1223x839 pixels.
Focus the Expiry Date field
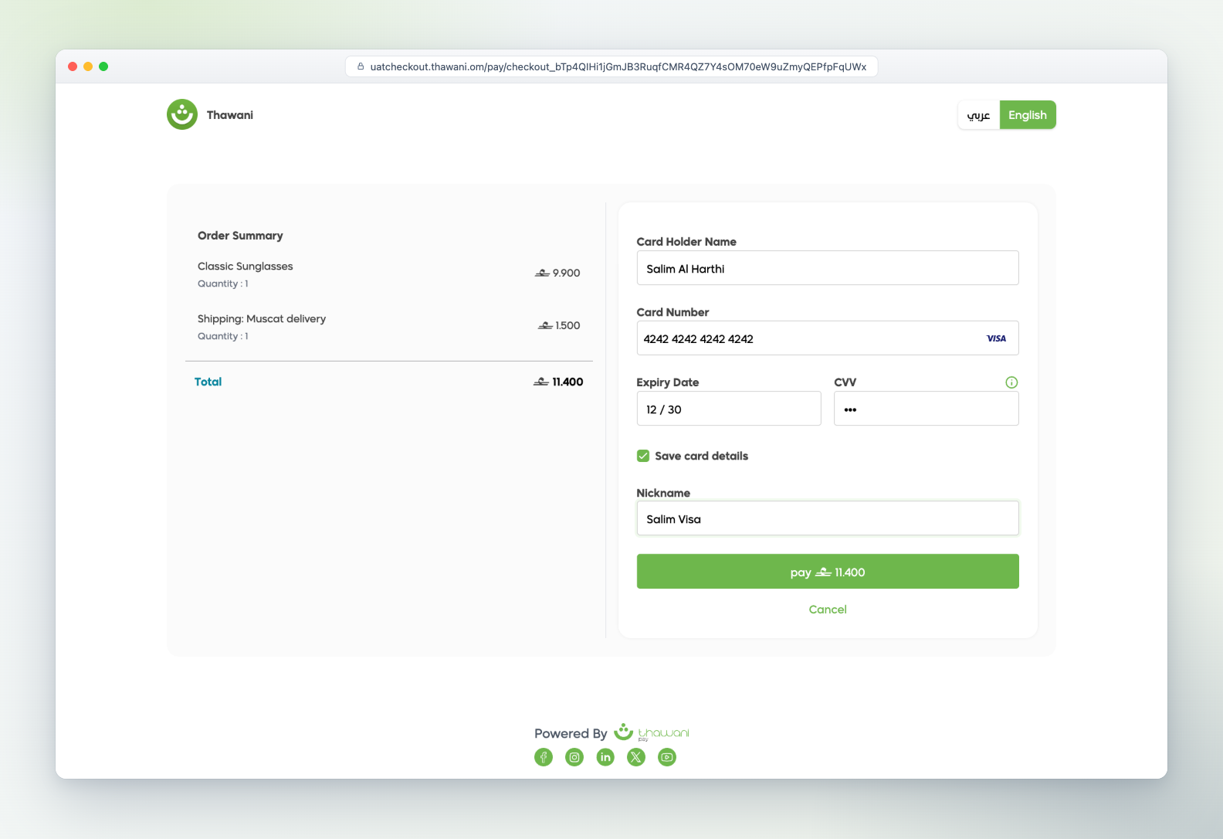click(729, 409)
